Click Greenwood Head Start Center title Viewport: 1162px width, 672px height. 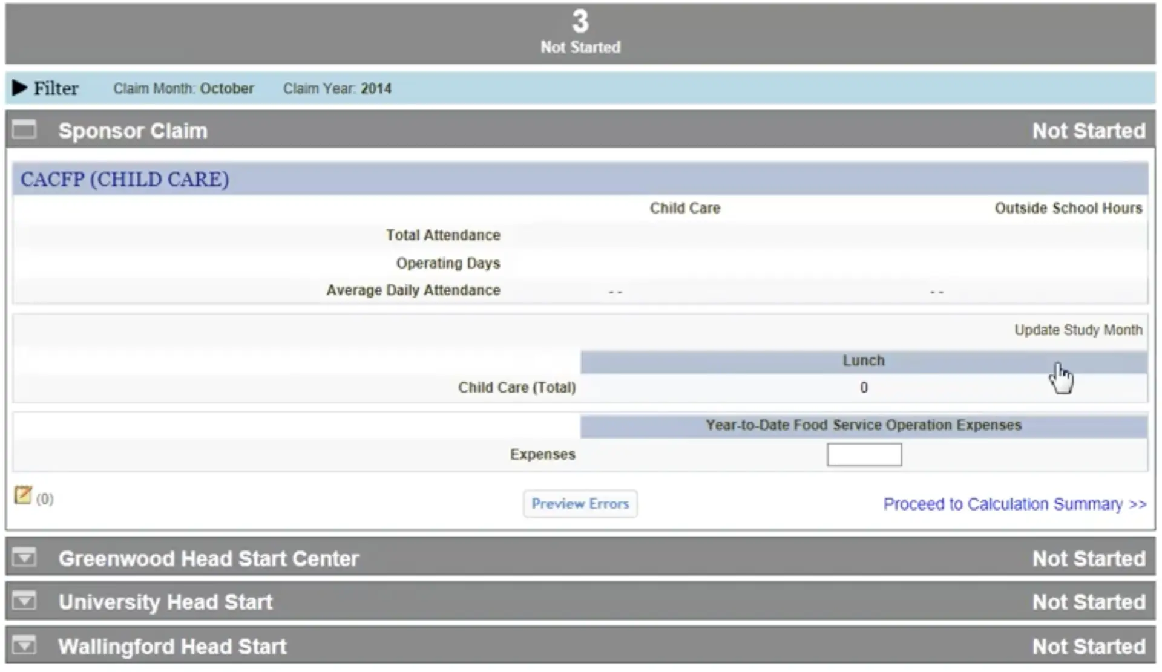(x=209, y=558)
